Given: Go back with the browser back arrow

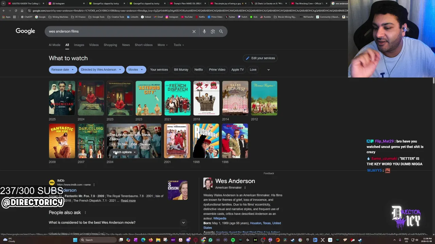Looking at the screenshot, I should (4, 11).
